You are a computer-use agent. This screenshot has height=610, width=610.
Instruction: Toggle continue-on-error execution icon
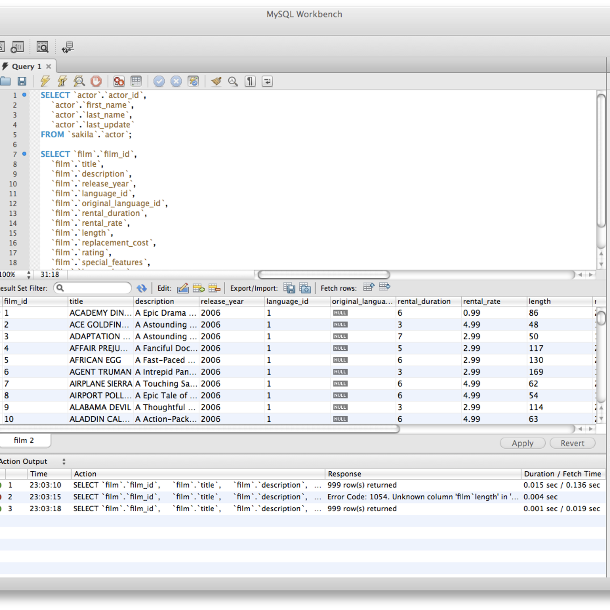point(119,81)
